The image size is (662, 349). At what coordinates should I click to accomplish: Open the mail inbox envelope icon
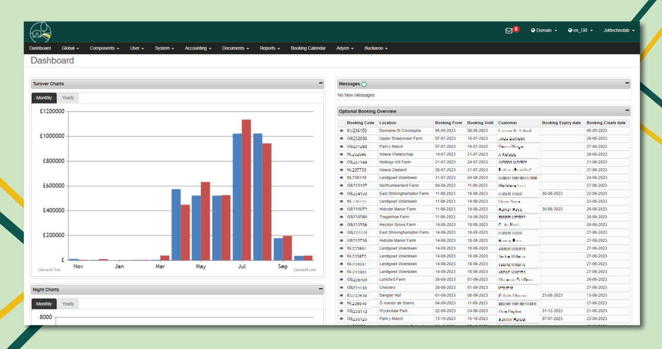(x=509, y=31)
